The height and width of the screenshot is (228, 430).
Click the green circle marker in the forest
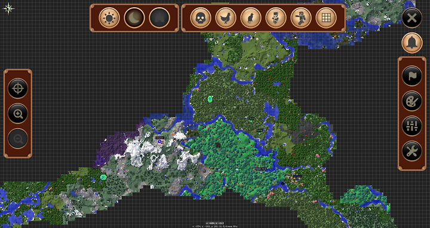click(x=210, y=99)
